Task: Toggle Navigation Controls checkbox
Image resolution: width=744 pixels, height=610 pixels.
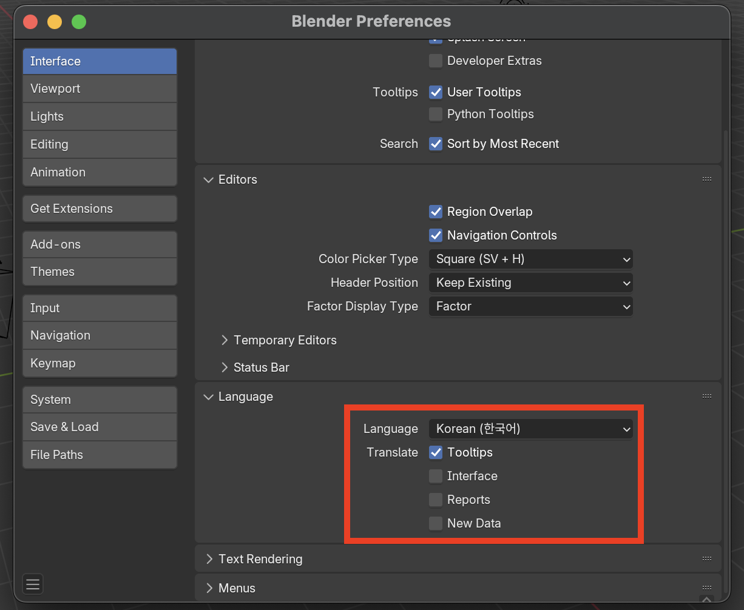Action: tap(436, 235)
